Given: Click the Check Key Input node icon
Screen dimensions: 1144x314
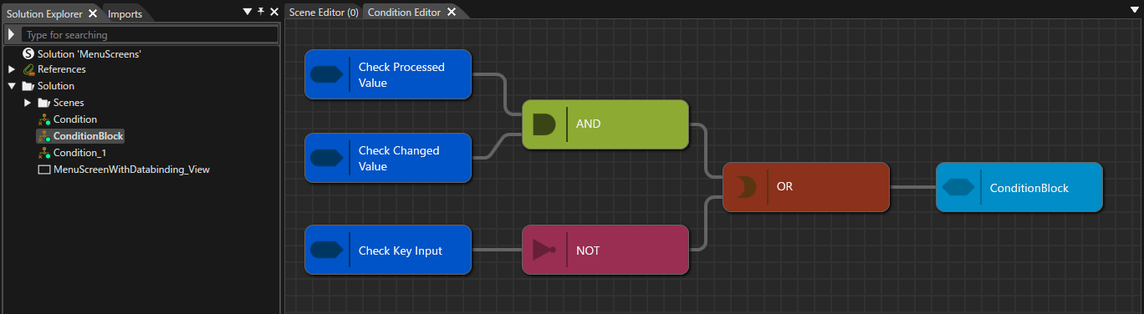Looking at the screenshot, I should pos(327,250).
